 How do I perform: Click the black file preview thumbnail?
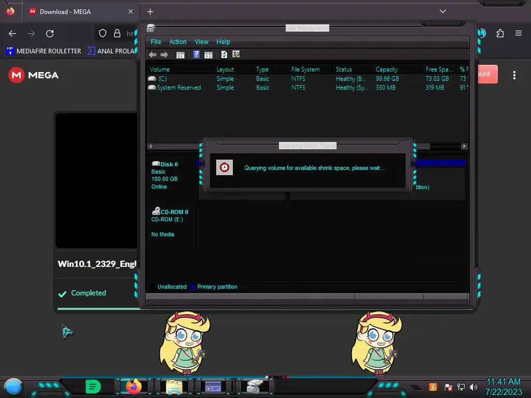[96, 180]
